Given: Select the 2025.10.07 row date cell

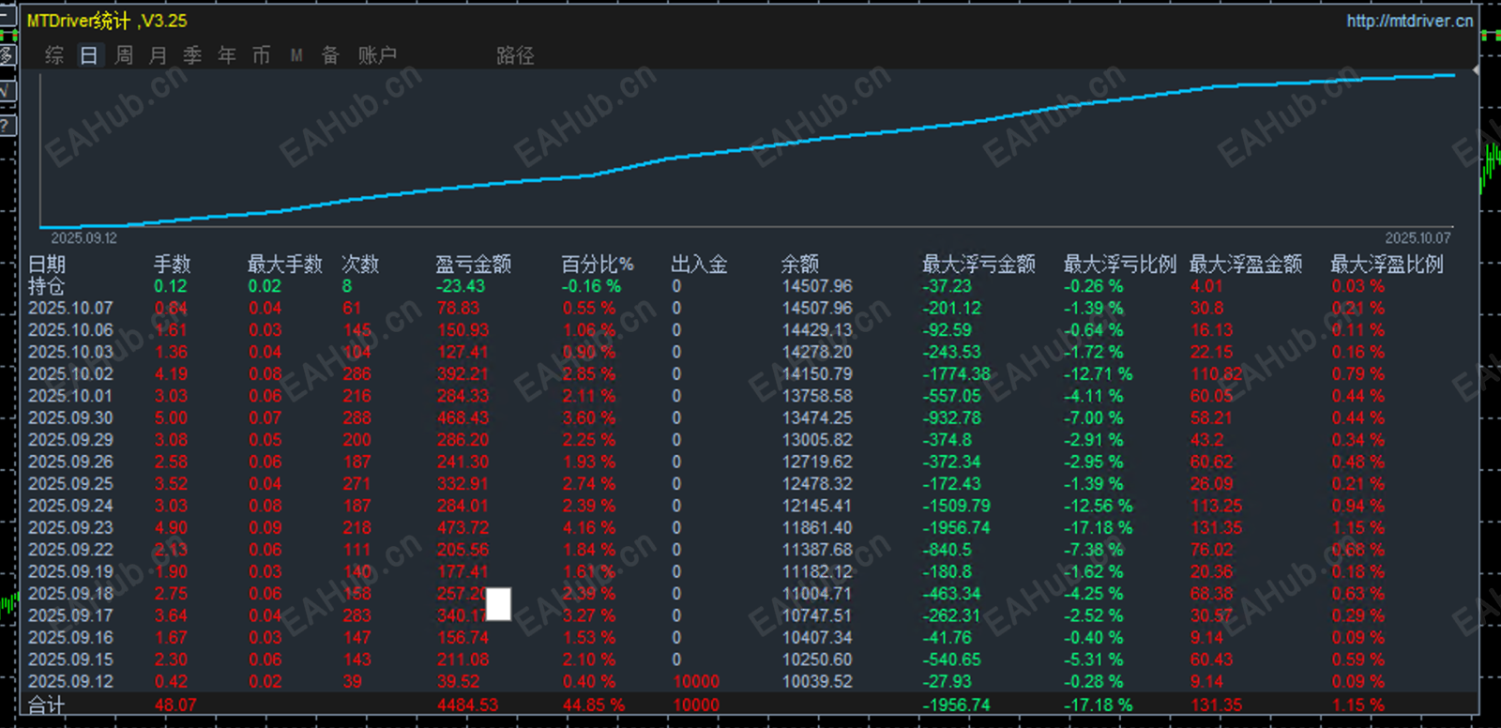Looking at the screenshot, I should click(70, 309).
